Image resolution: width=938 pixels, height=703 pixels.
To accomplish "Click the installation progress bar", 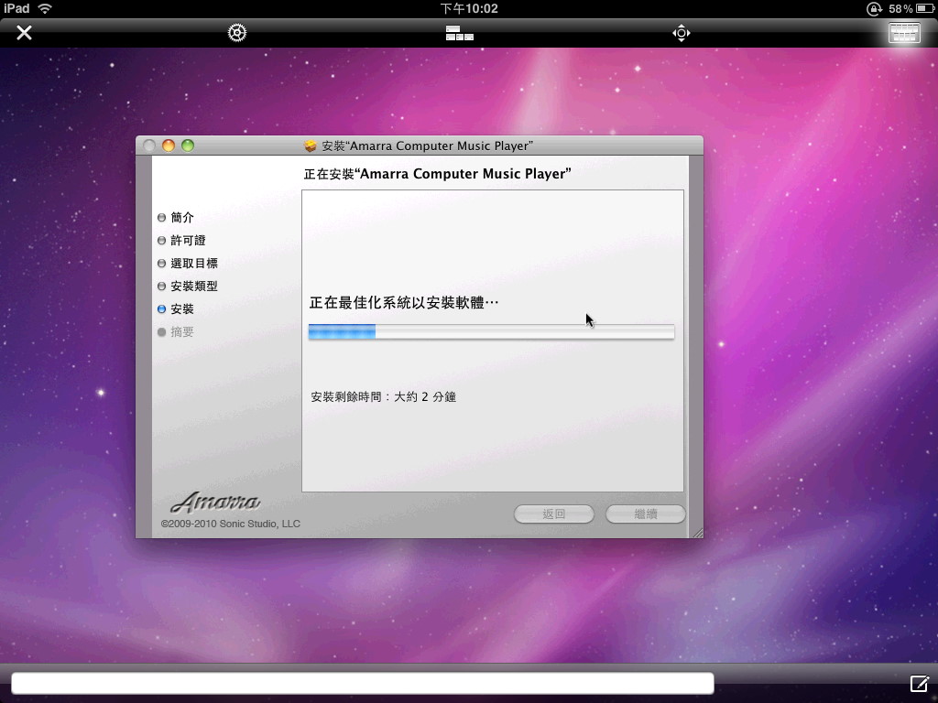I will pyautogui.click(x=491, y=331).
